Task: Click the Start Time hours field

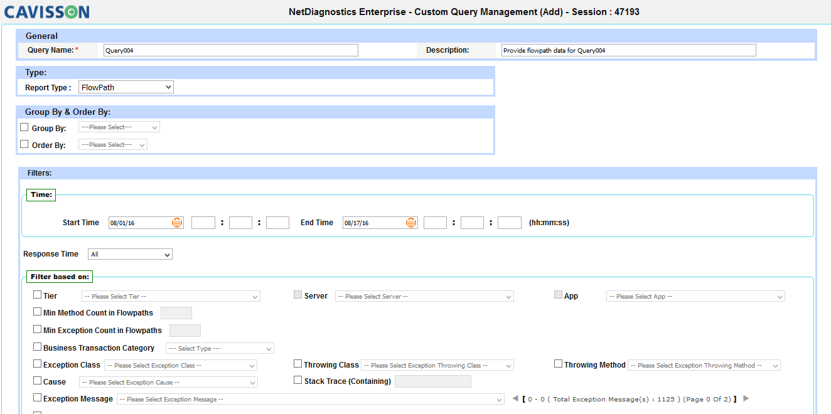Action: 203,223
